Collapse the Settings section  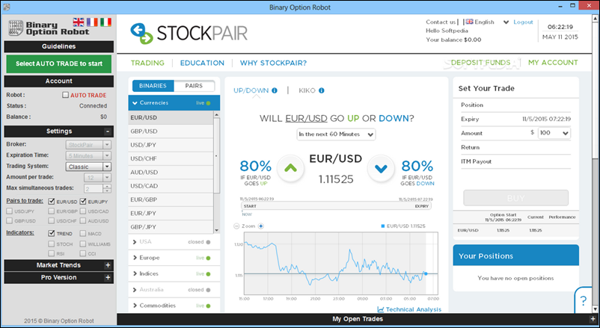coord(108,131)
